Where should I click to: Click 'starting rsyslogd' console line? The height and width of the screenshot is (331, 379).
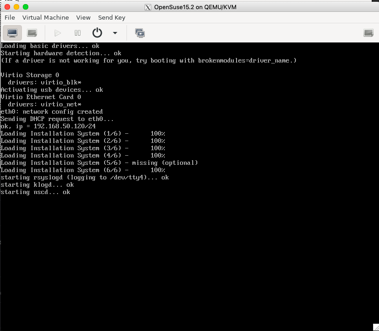pos(84,178)
